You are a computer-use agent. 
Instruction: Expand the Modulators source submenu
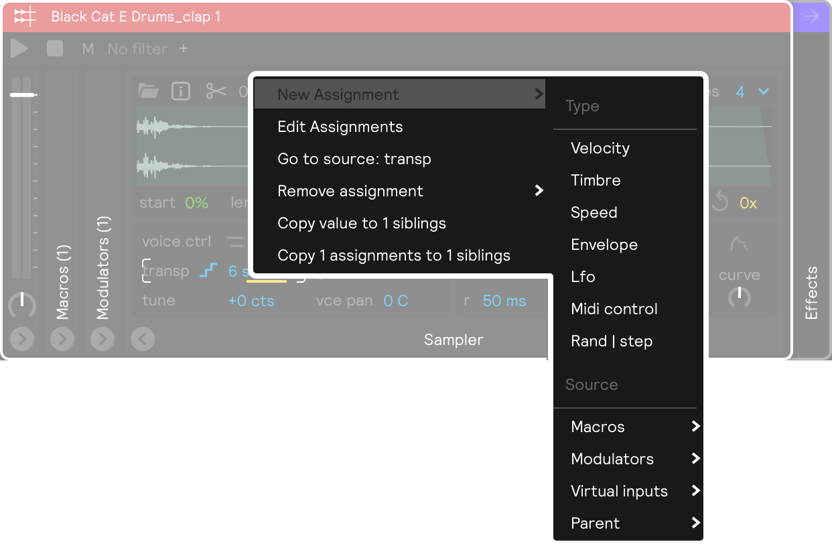[628, 459]
